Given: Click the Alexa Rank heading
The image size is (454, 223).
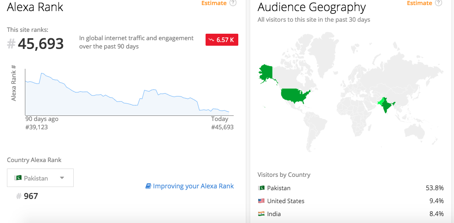Looking at the screenshot, I should click(35, 6).
